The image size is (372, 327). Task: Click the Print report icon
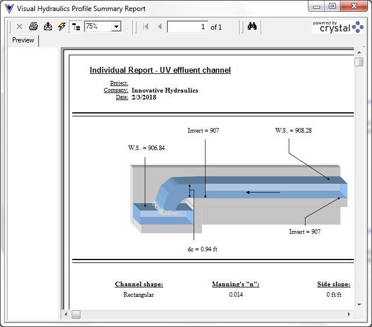(x=34, y=27)
